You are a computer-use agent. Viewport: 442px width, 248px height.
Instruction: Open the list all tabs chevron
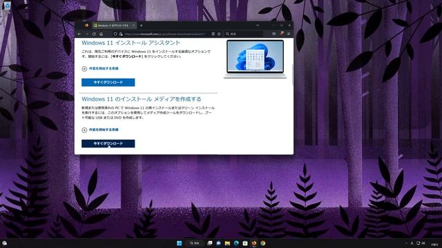tap(258, 25)
